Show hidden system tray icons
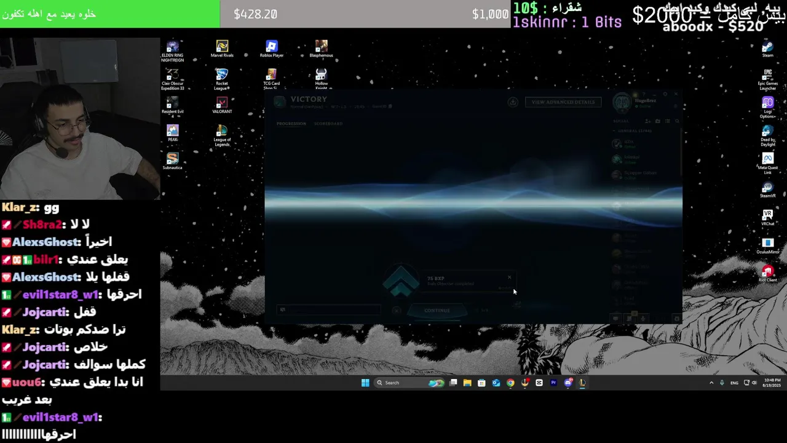Screen dimensions: 787x443 point(711,383)
